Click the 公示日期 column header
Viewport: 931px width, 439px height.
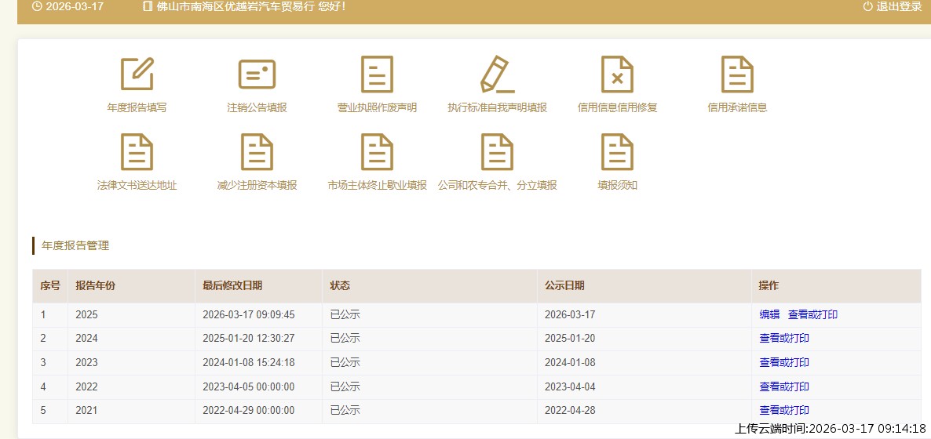(x=564, y=286)
